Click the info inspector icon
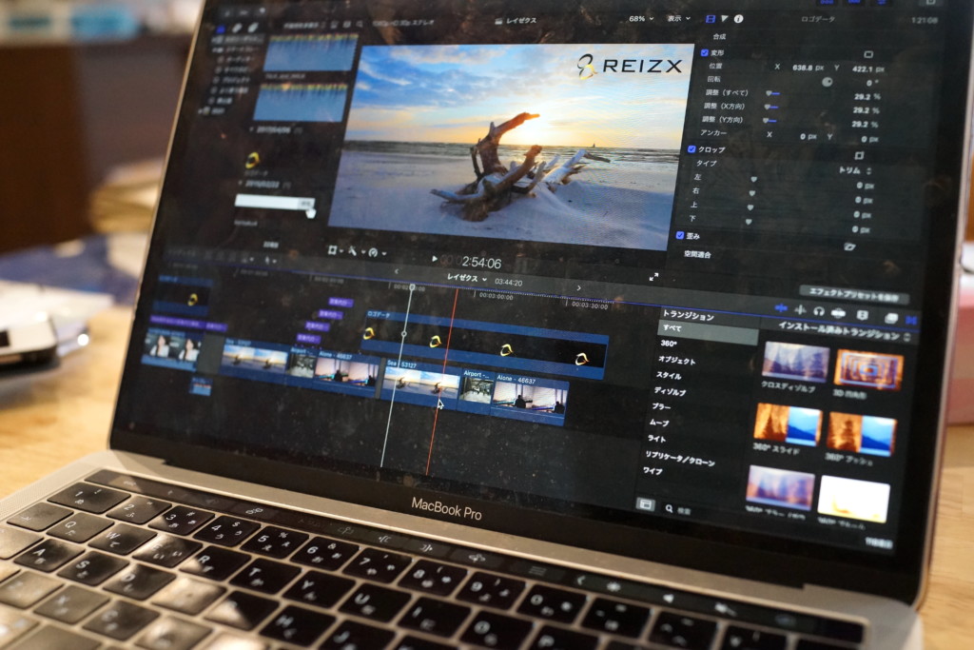974x650 pixels. (x=739, y=19)
